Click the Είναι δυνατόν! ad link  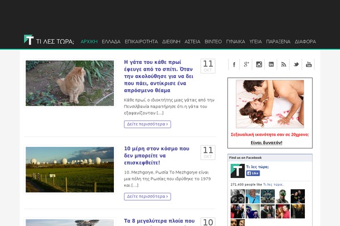tap(266, 143)
